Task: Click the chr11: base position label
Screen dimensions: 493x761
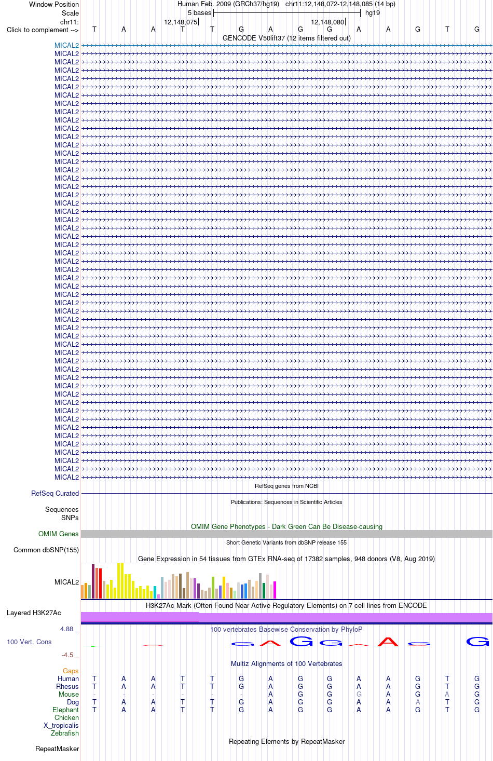Action: click(70, 22)
